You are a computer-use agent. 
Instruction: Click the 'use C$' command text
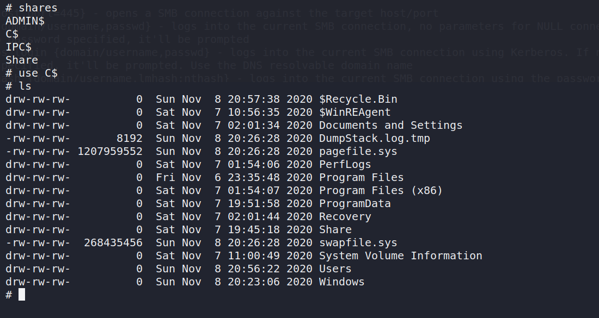coord(38,73)
